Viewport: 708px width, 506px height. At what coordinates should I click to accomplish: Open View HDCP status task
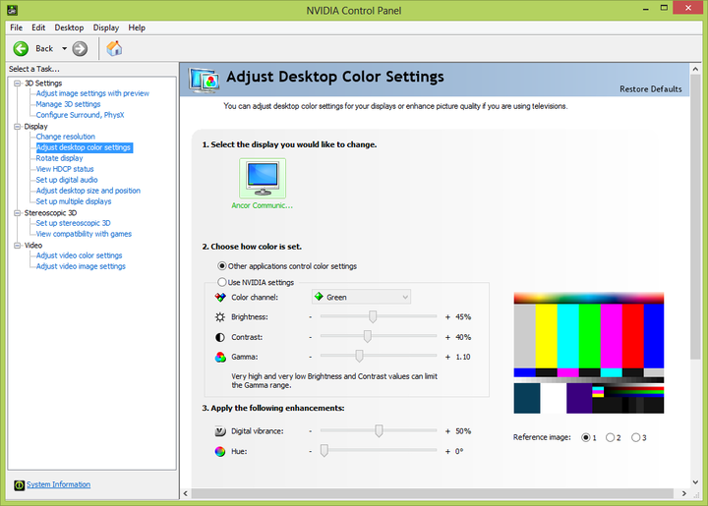click(65, 169)
